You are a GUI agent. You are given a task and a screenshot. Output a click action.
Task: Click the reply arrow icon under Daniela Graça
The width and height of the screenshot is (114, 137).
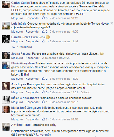[x=13, y=47]
